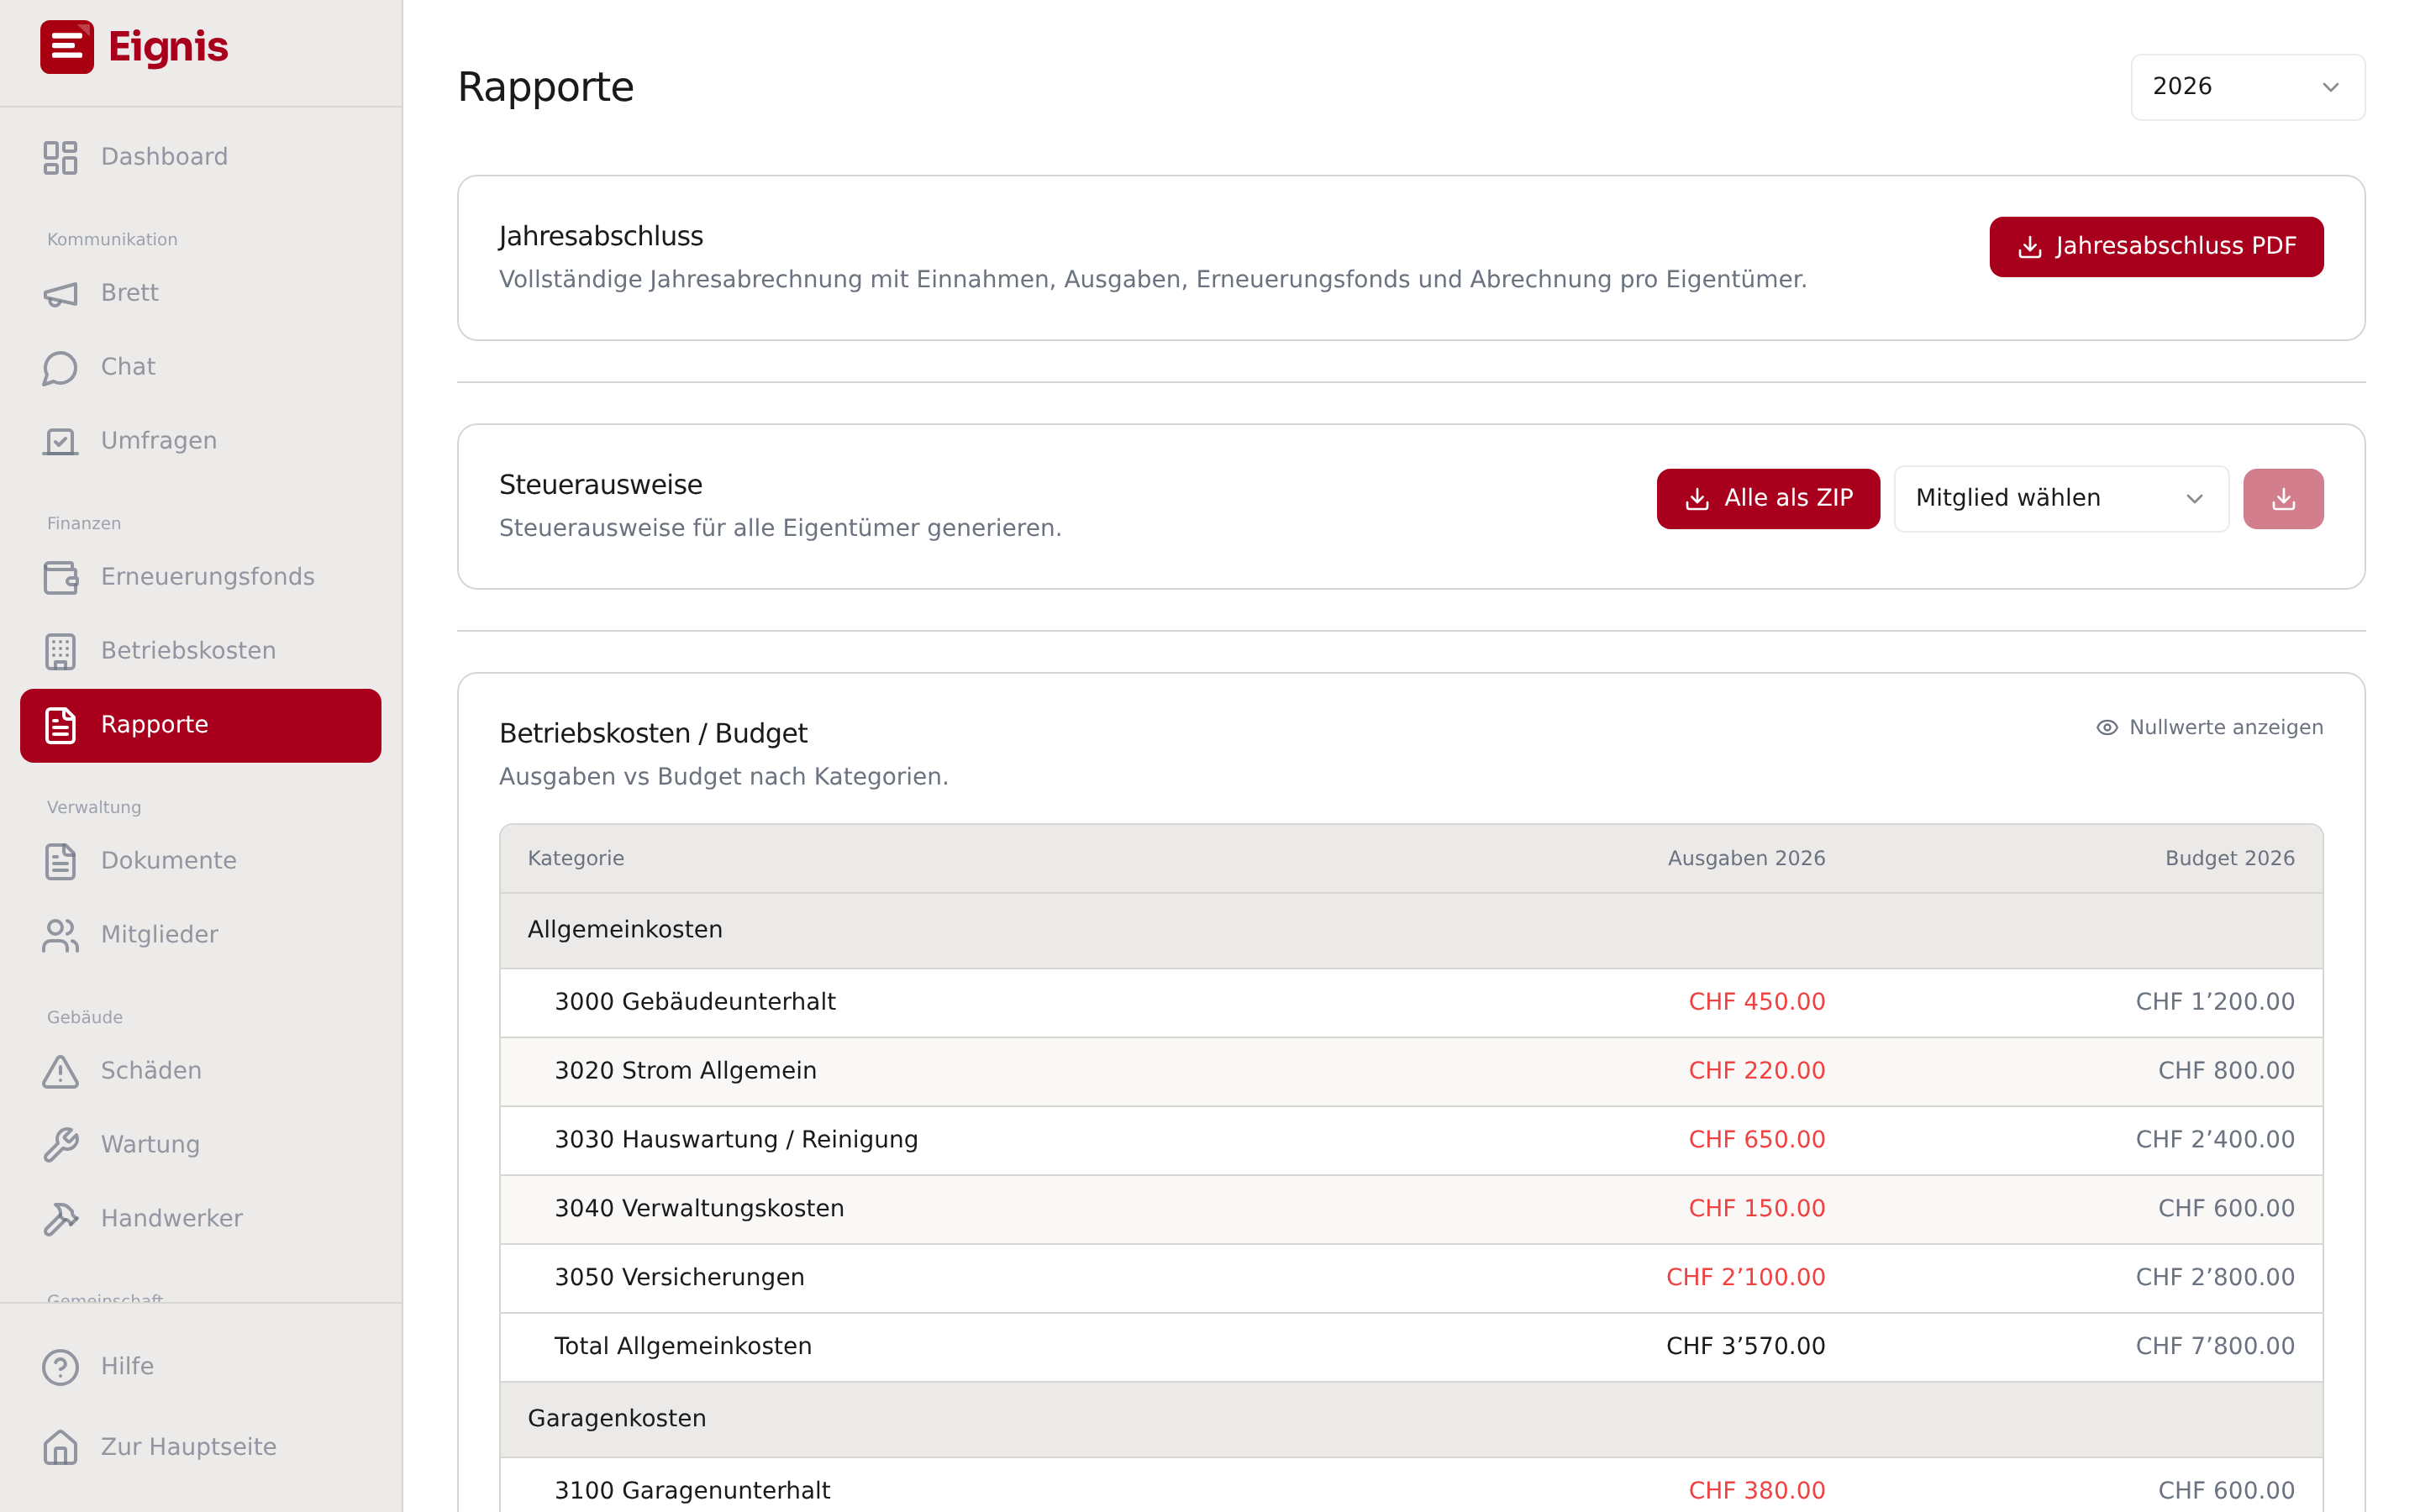Go to Mitglieder page
This screenshot has height=1512, width=2420.
[200, 935]
